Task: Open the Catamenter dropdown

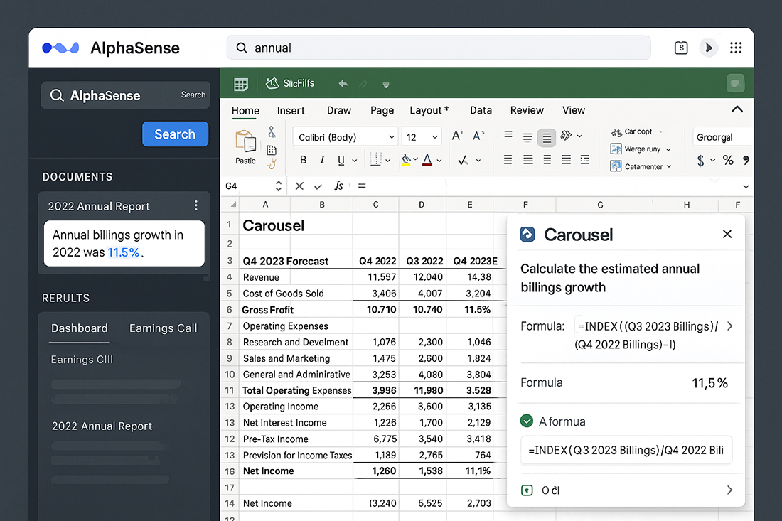Action: pos(641,166)
